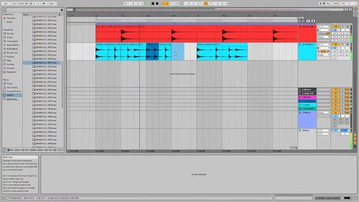This screenshot has width=359, height=202.
Task: Jump to the previous locator
Action: coord(300,21)
